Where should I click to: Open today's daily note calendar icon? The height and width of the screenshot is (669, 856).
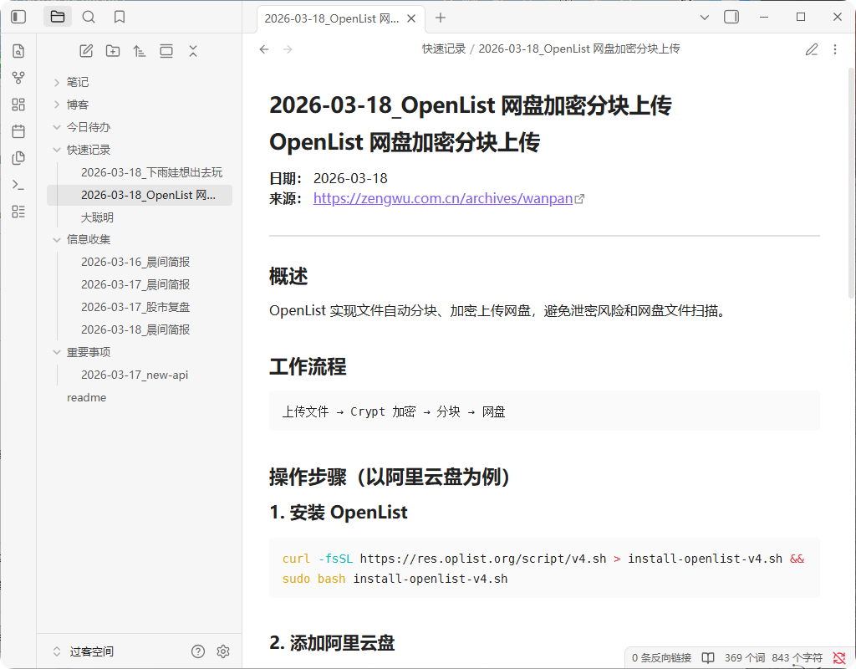[x=18, y=131]
